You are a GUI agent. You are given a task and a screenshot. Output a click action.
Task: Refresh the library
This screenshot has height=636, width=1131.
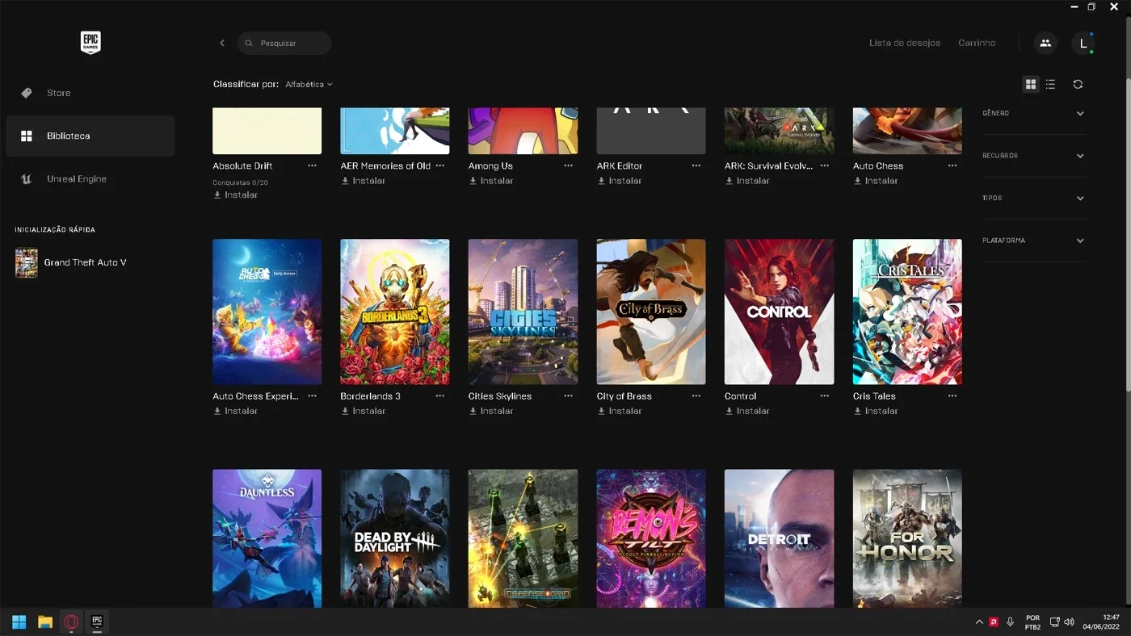(x=1078, y=84)
